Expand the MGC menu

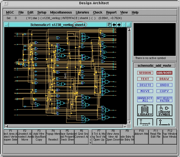click(x=10, y=12)
